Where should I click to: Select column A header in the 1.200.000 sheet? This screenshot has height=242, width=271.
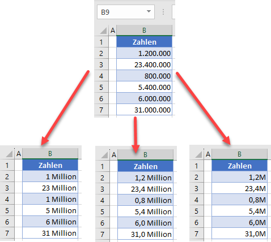pyautogui.click(x=113, y=30)
